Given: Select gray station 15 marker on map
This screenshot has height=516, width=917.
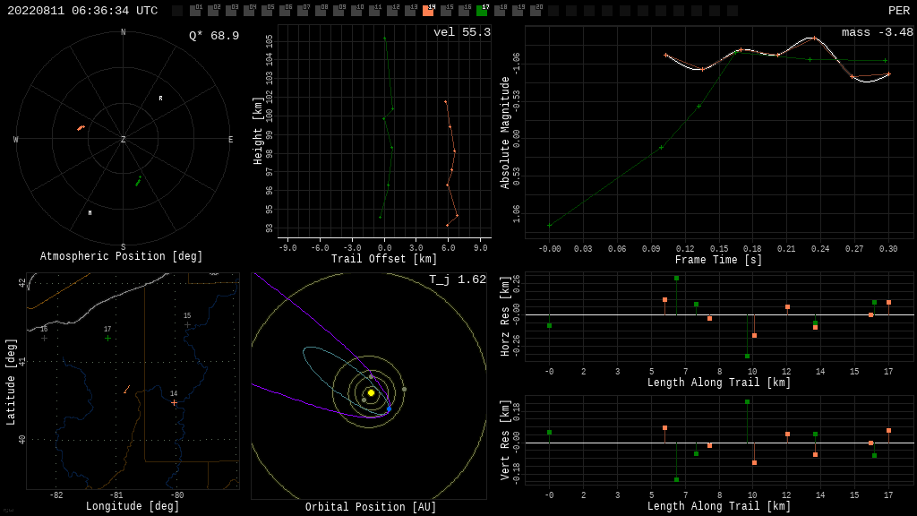Looking at the screenshot, I should [187, 324].
